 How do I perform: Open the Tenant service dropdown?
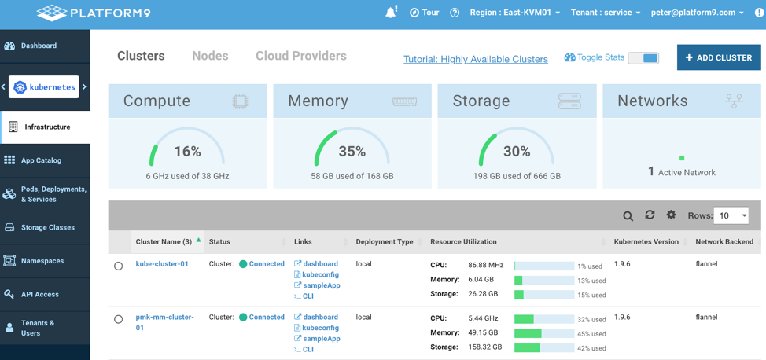click(605, 13)
